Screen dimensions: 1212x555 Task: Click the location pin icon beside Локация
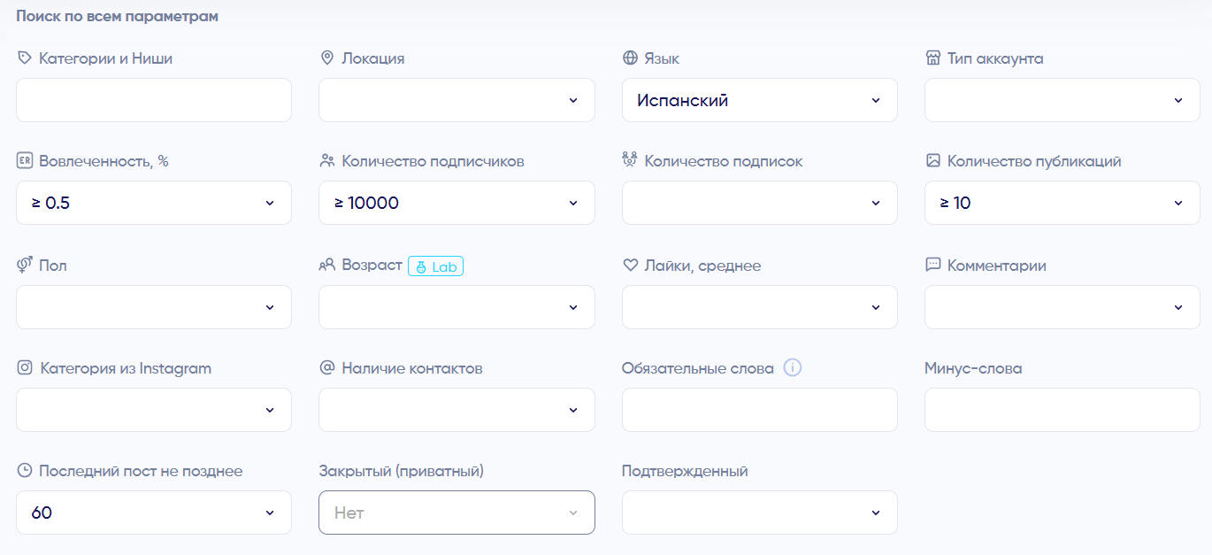tap(326, 58)
